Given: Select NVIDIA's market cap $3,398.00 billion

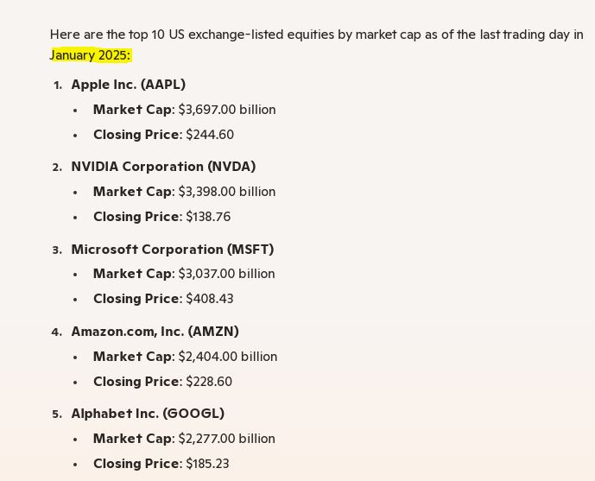Looking at the screenshot, I should [x=227, y=192].
